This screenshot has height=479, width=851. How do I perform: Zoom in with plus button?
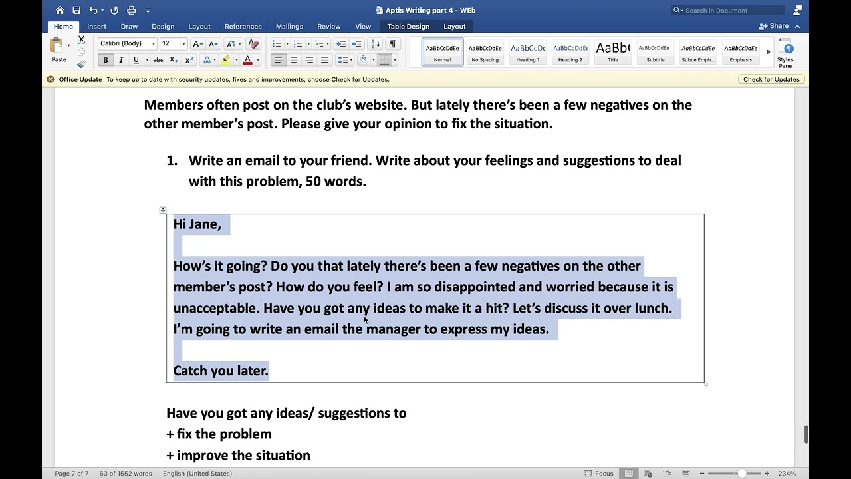pyautogui.click(x=767, y=474)
